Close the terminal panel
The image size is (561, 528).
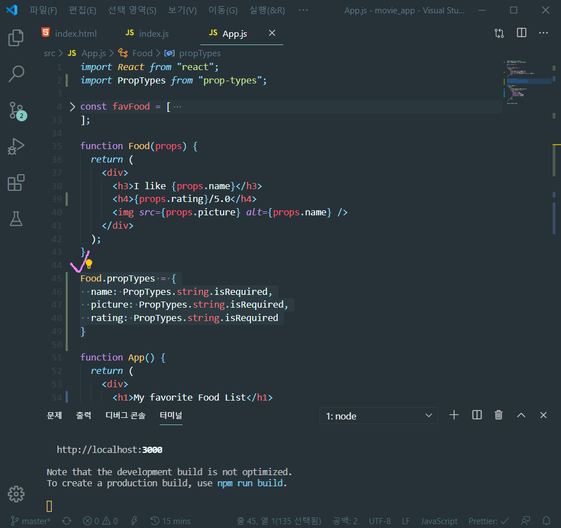[x=543, y=415]
